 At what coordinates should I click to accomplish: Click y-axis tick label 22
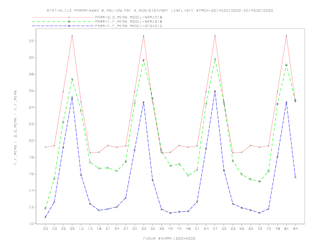click(31, 124)
